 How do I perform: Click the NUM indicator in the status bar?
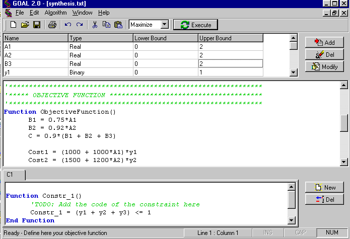pyautogui.click(x=332, y=232)
